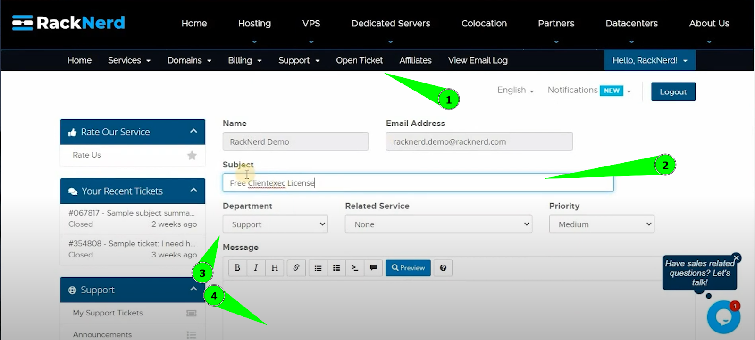755x340 pixels.
Task: Click the Italic formatting icon
Action: click(256, 268)
